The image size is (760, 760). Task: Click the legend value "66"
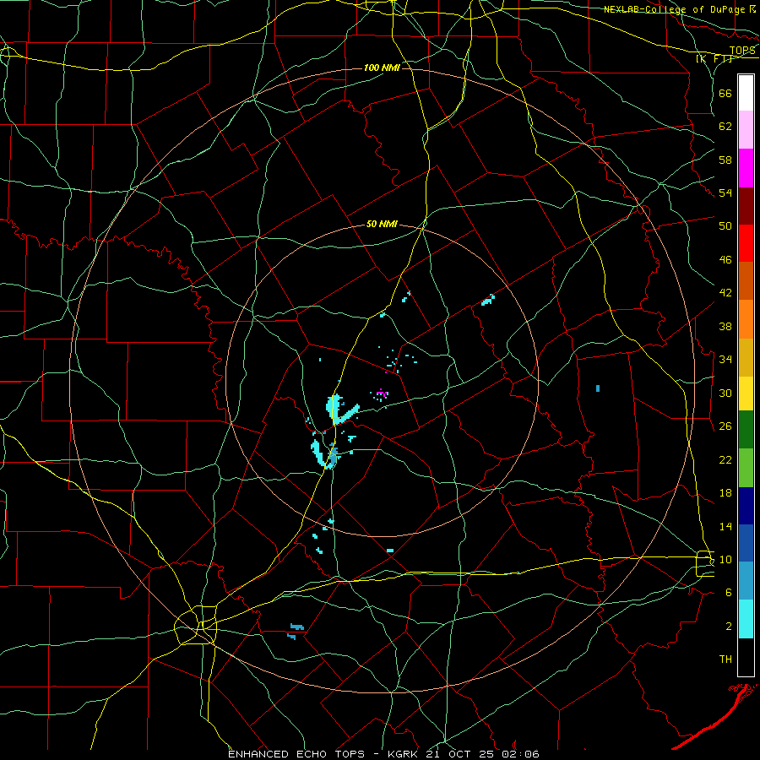725,94
